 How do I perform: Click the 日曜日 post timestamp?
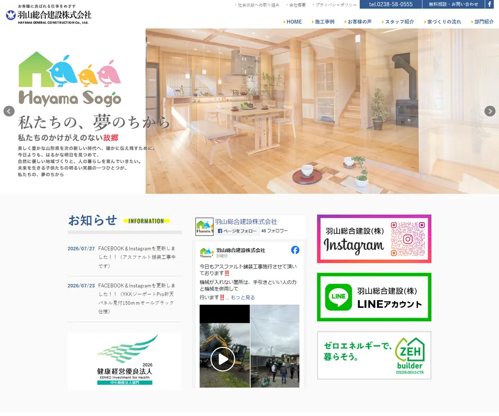click(x=222, y=256)
